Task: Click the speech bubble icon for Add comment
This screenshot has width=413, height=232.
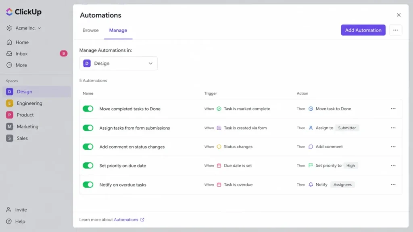Action: coord(311,147)
